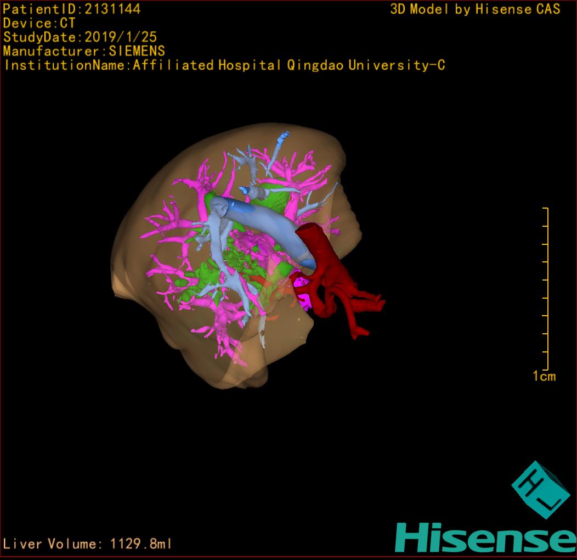Select the PatientID:2131144 text
This screenshot has height=560, width=577.
(71, 9)
